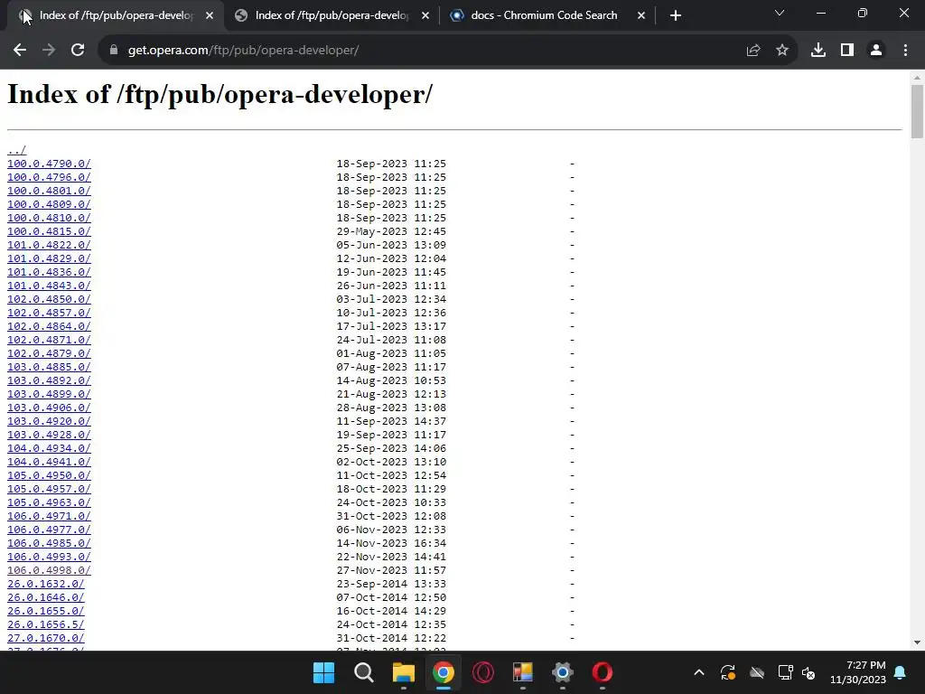
Task: Open Chromium gear icon in taskbar
Action: click(563, 672)
